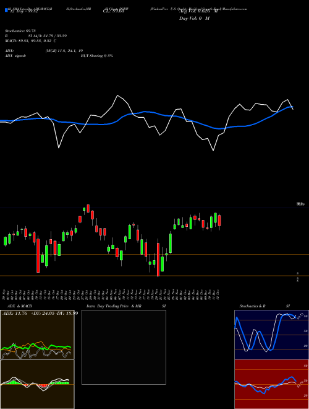Click the last red candlestick on the price chart
The height and width of the screenshot is (409, 309).
point(219,222)
